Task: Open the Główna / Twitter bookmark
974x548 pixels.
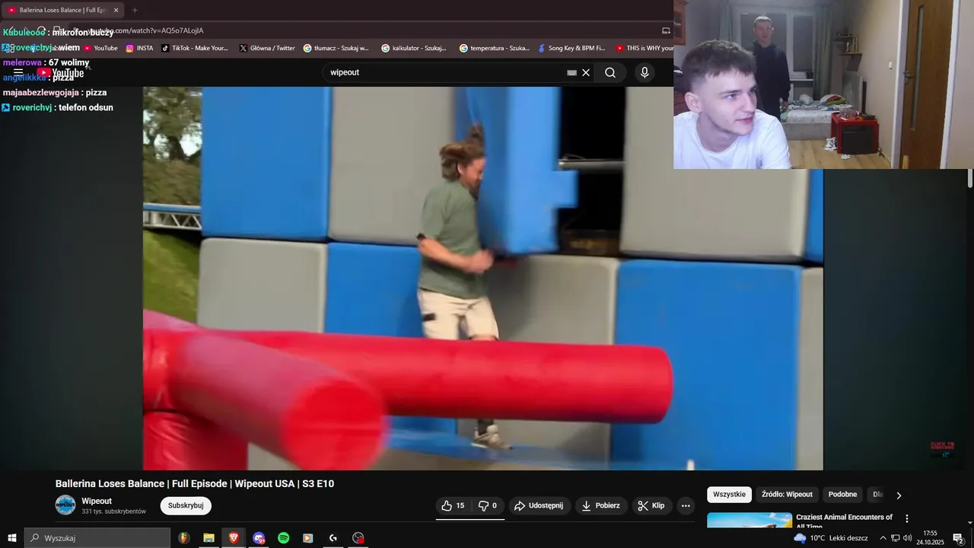Action: pos(266,48)
